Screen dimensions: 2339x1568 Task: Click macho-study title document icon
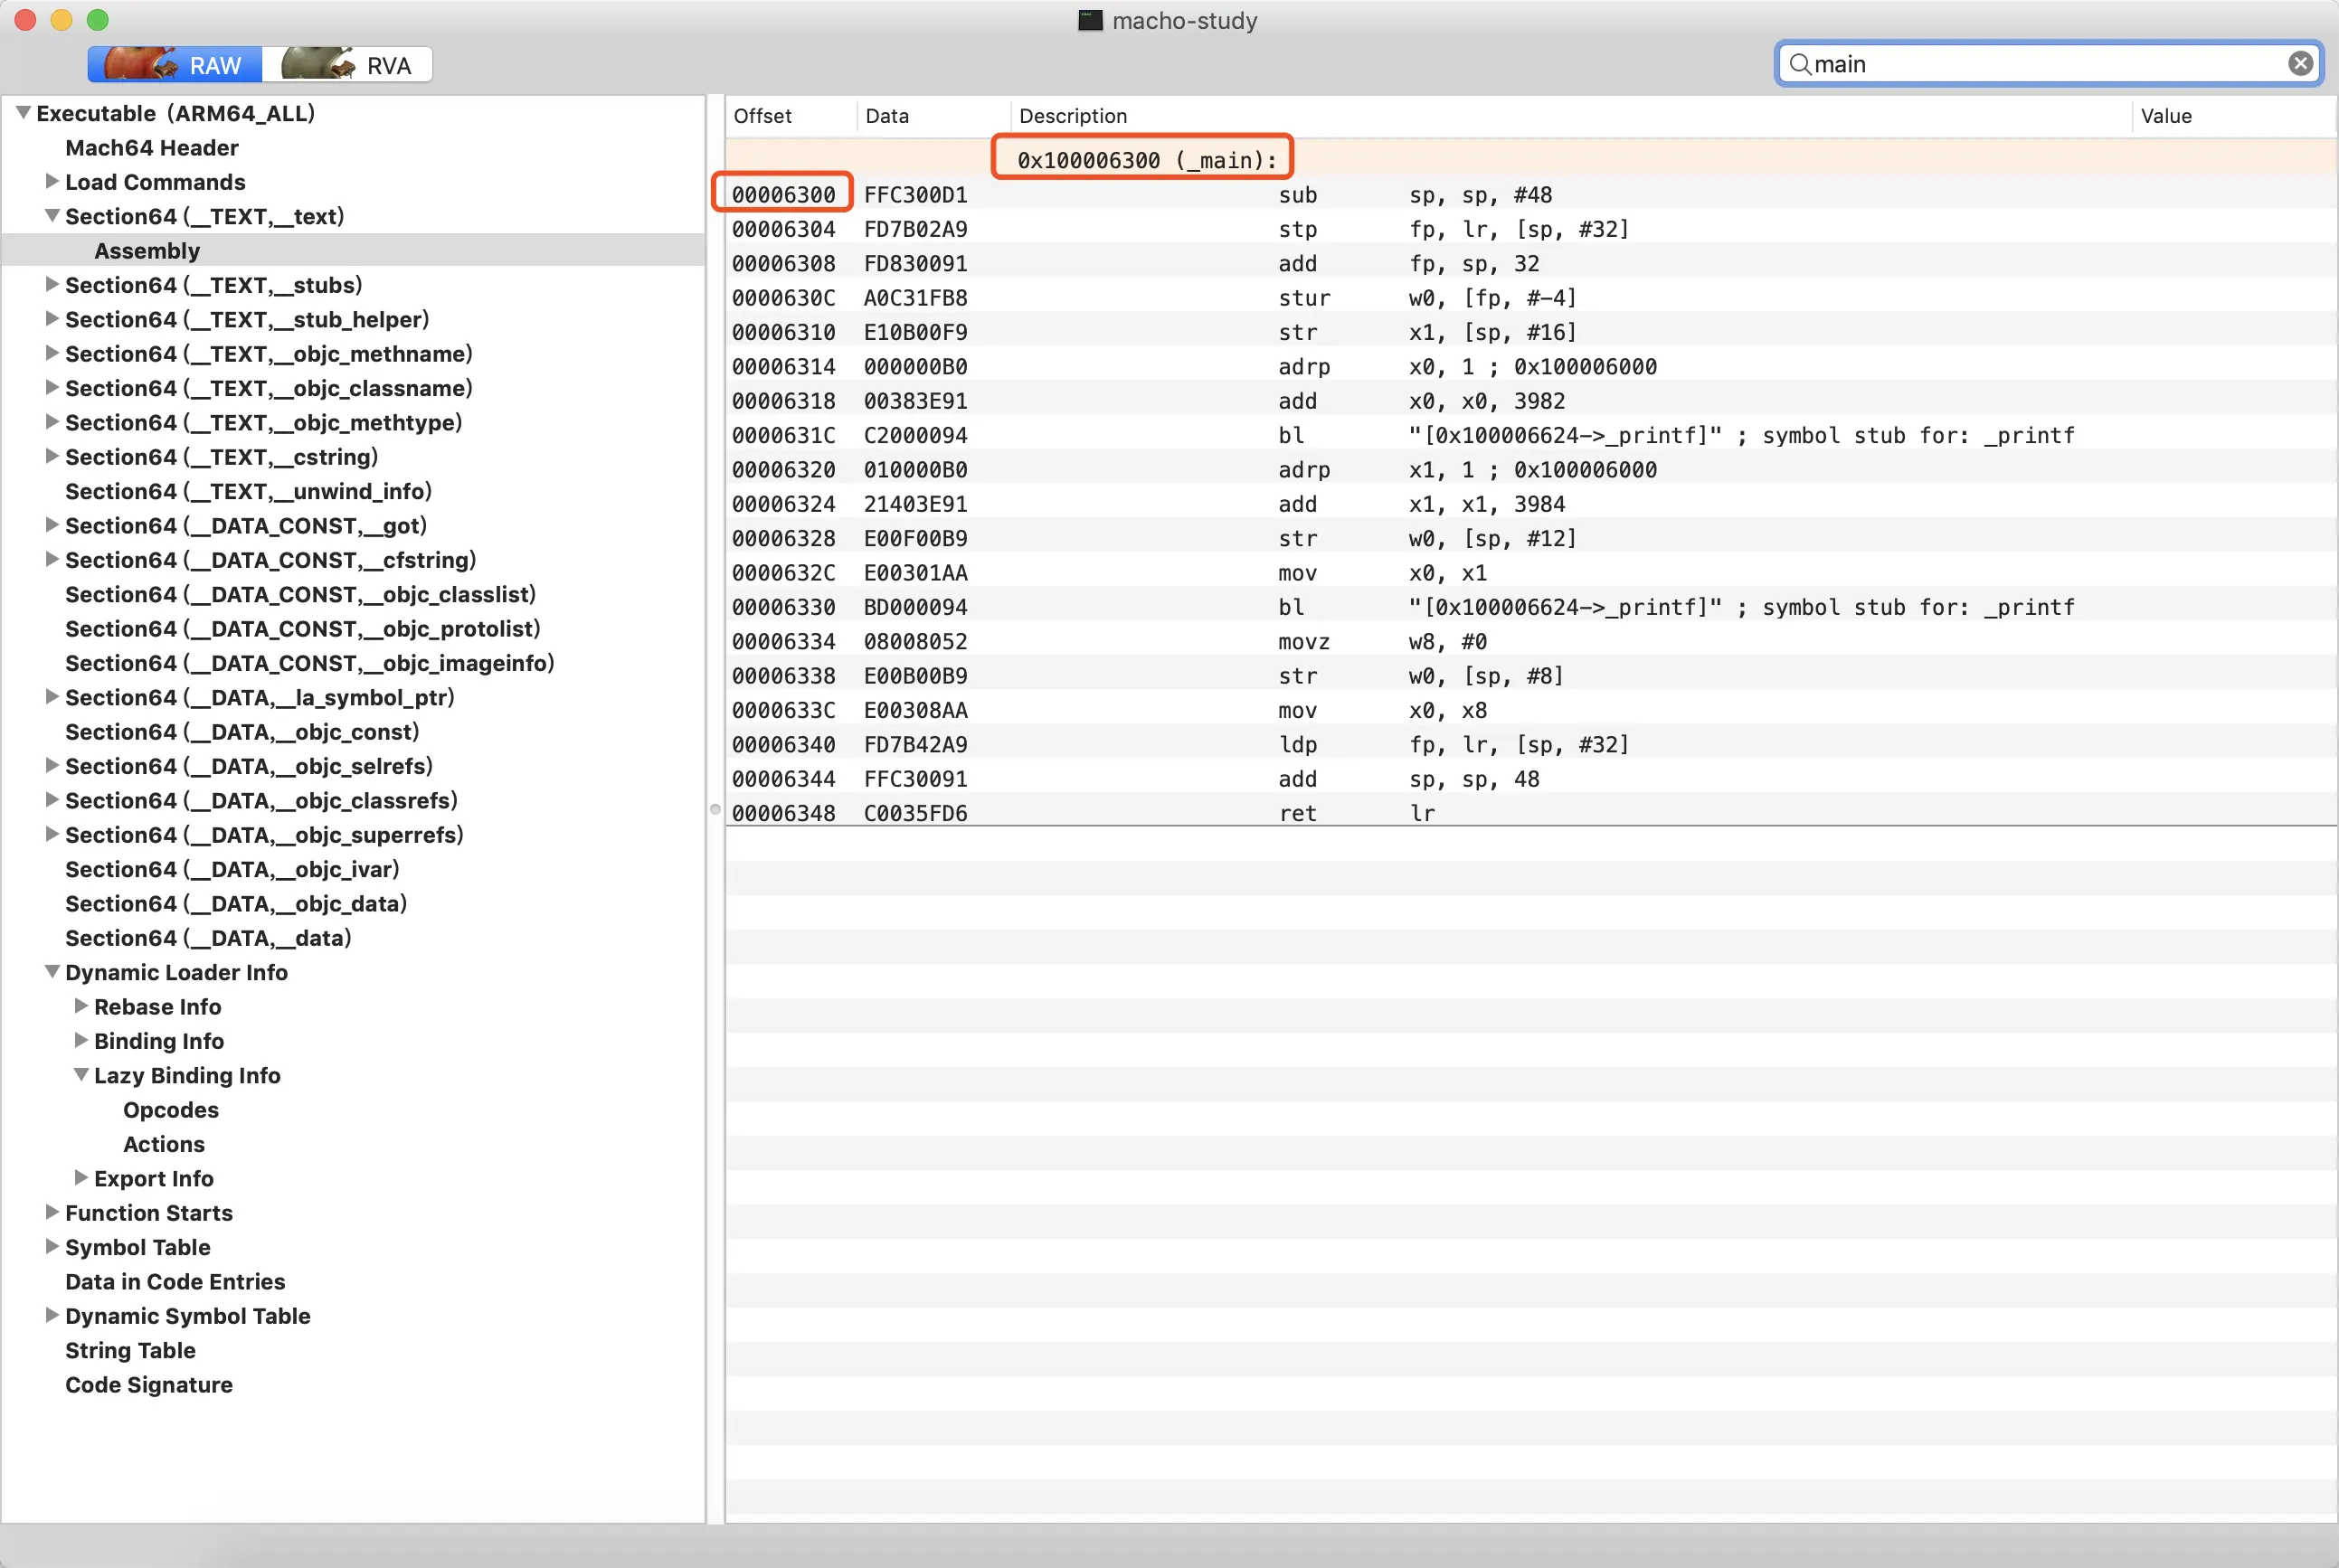1089,20
